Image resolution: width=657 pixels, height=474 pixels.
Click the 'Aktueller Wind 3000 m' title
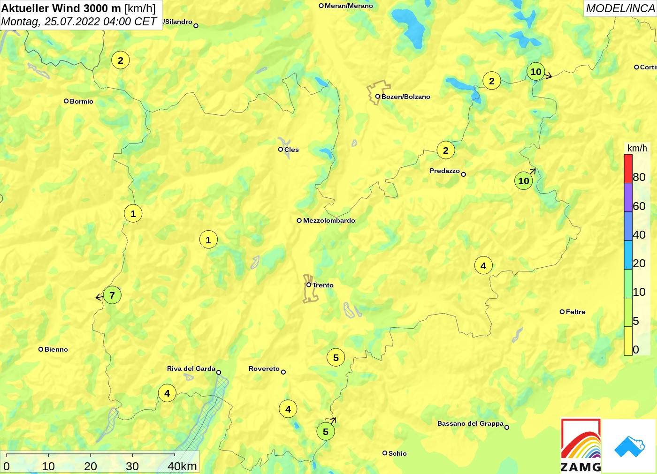(61, 8)
